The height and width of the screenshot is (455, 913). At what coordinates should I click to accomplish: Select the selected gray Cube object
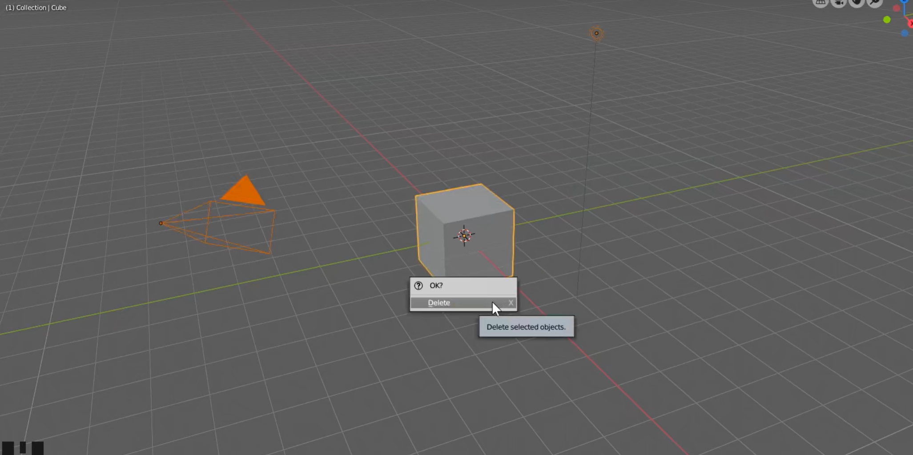(465, 231)
